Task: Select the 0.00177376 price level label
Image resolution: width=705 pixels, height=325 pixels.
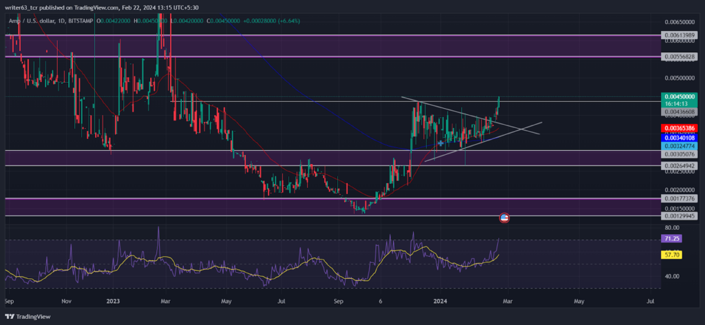Action: [678, 198]
